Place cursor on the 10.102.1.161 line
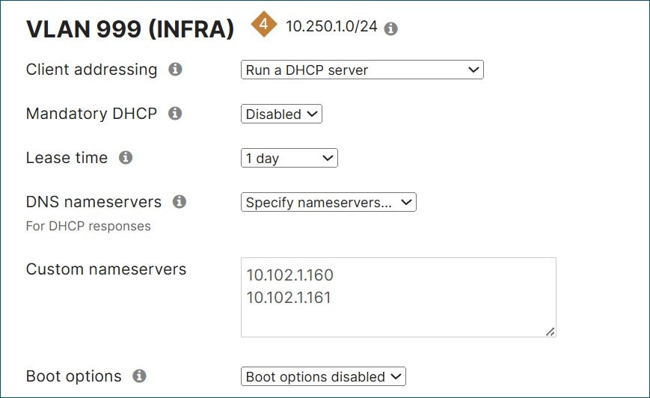The height and width of the screenshot is (398, 650). tap(289, 298)
